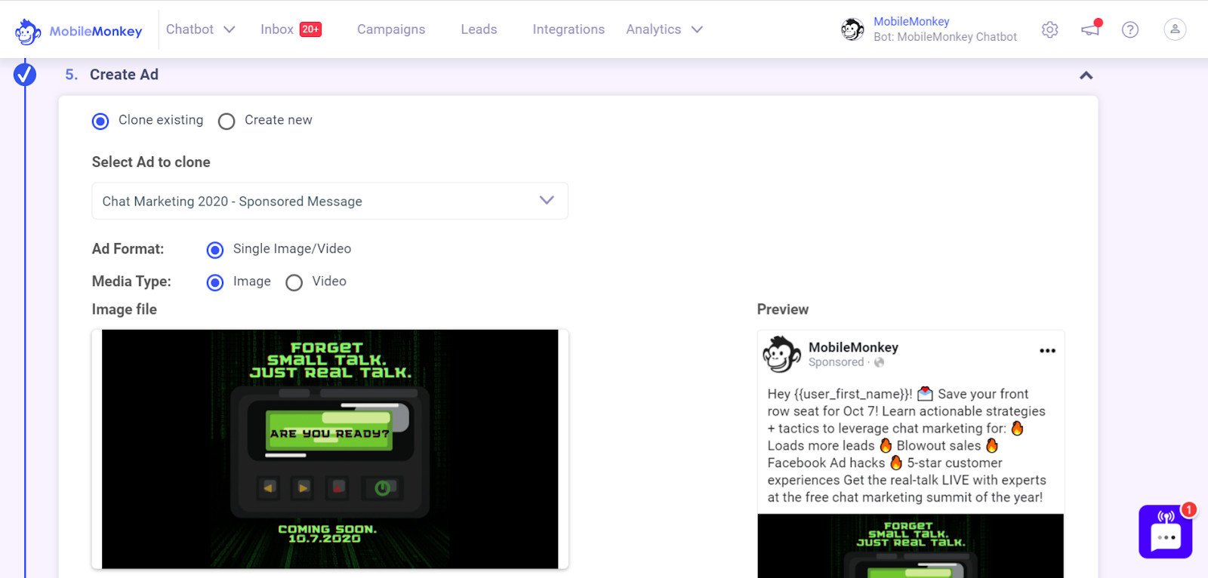Go to the Campaigns tab
Screen dimensions: 1208x578
point(391,29)
